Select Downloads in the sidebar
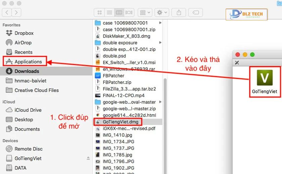 tap(46, 71)
